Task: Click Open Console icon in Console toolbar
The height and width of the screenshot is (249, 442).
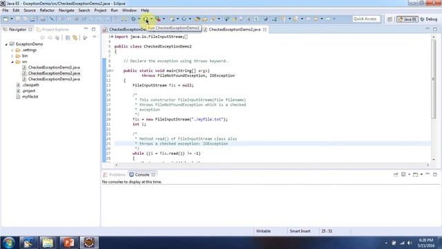Action: tap(415, 175)
